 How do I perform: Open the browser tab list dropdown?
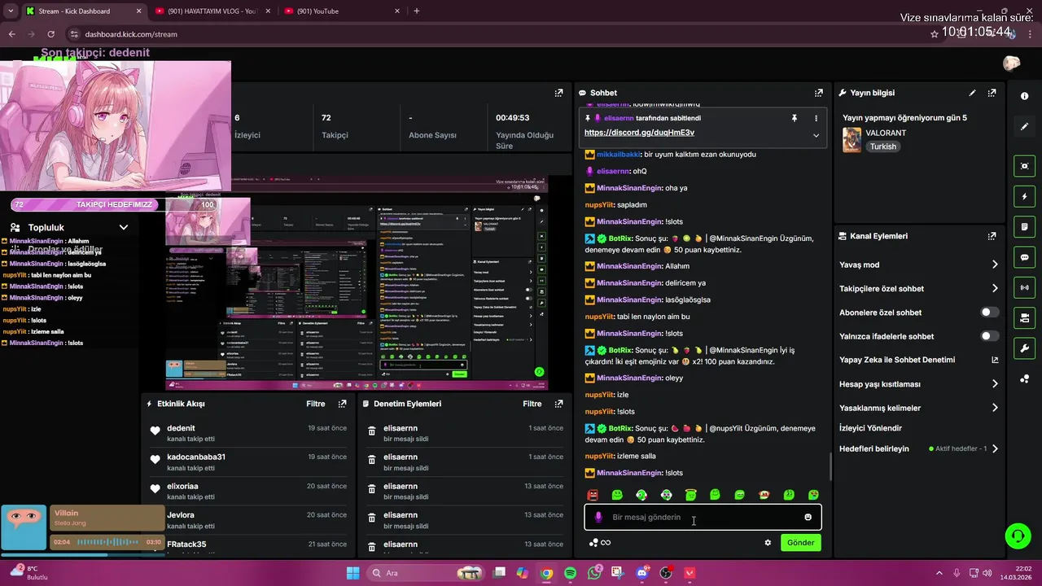coord(11,11)
